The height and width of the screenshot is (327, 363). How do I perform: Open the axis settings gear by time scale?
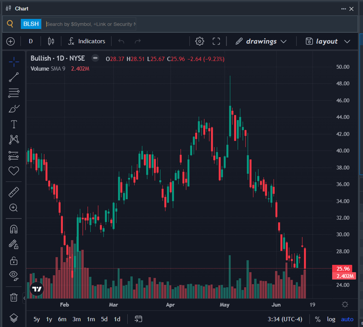coord(345,304)
